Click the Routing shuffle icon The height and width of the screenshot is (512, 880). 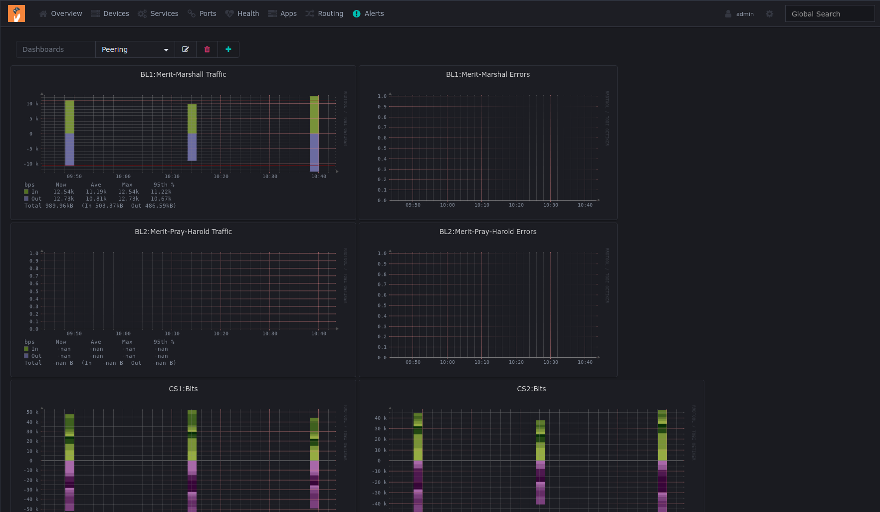[310, 14]
